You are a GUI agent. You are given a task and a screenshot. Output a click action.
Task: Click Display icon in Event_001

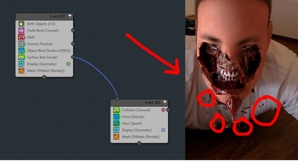tap(21, 64)
